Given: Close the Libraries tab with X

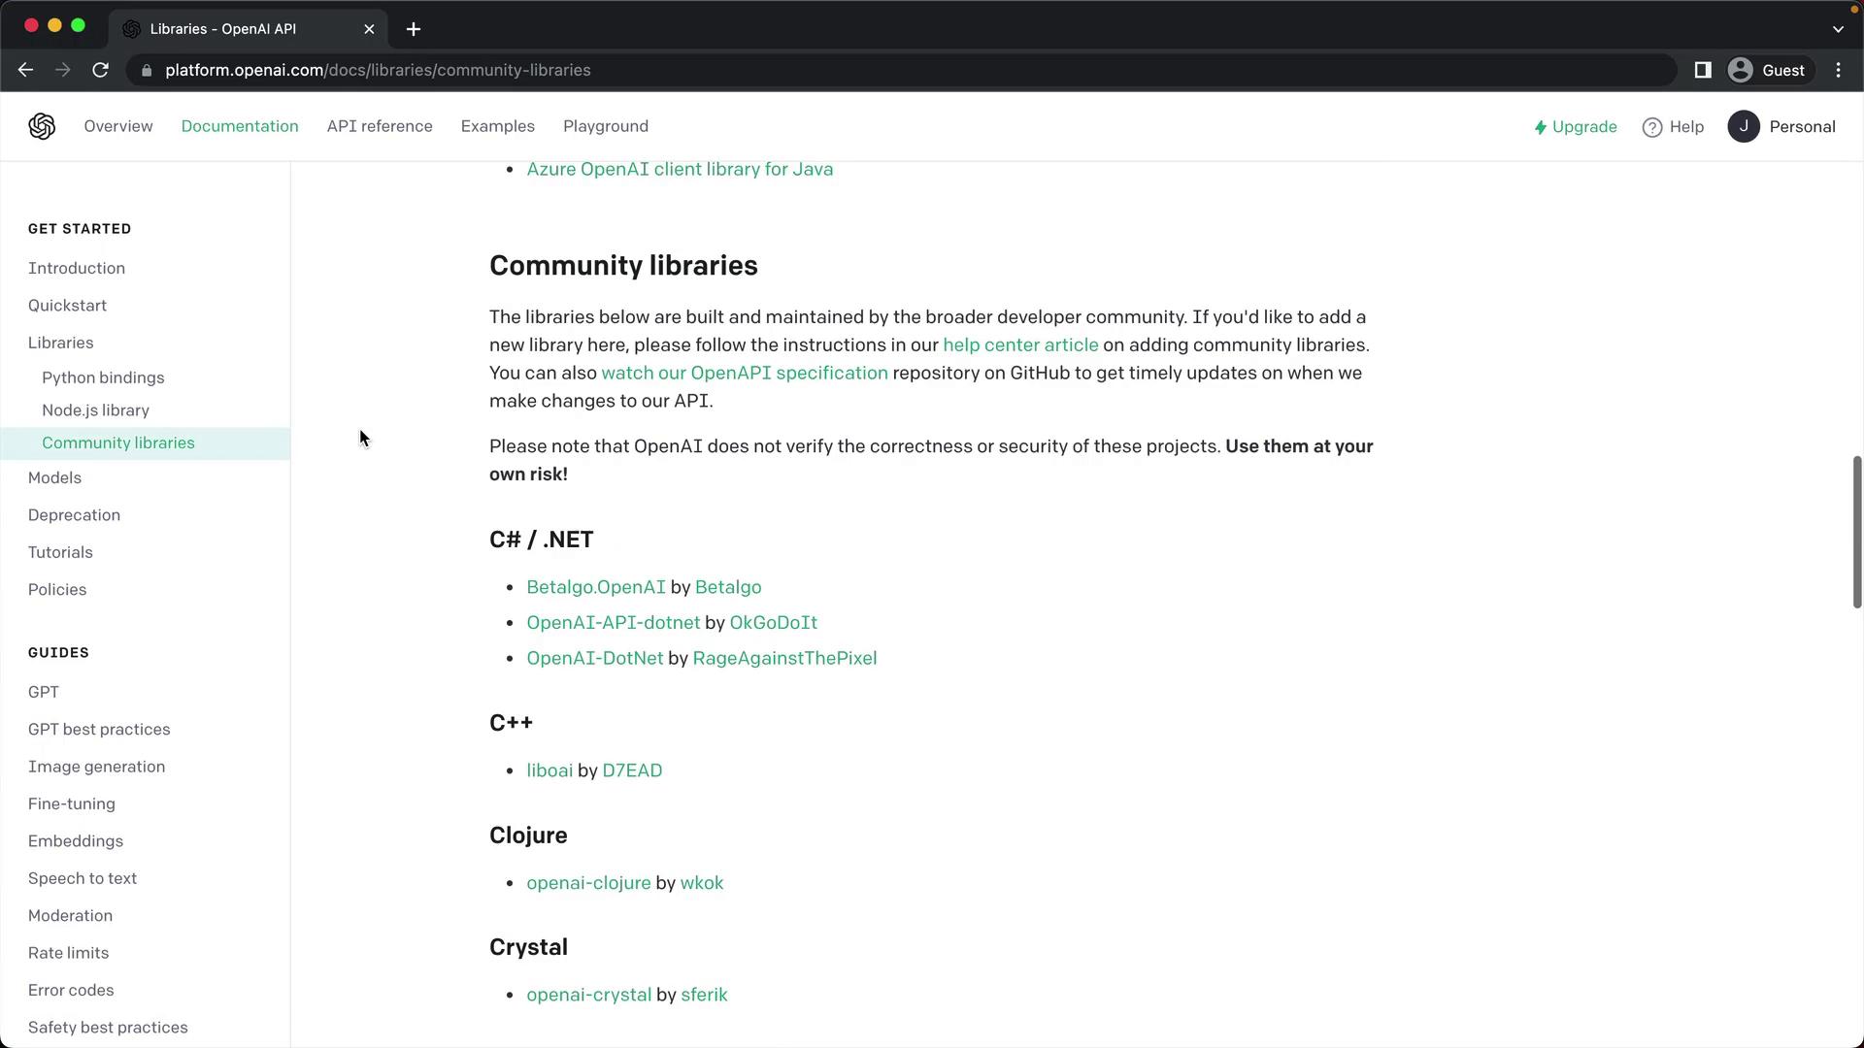Looking at the screenshot, I should tap(369, 29).
